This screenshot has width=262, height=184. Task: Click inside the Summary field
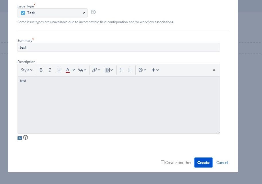point(119,47)
